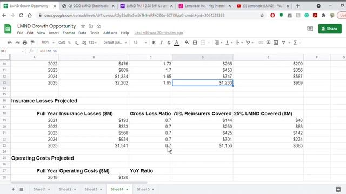The height and width of the screenshot is (194, 346).
Task: Open horizontal align dropdown
Action: click(x=218, y=43)
